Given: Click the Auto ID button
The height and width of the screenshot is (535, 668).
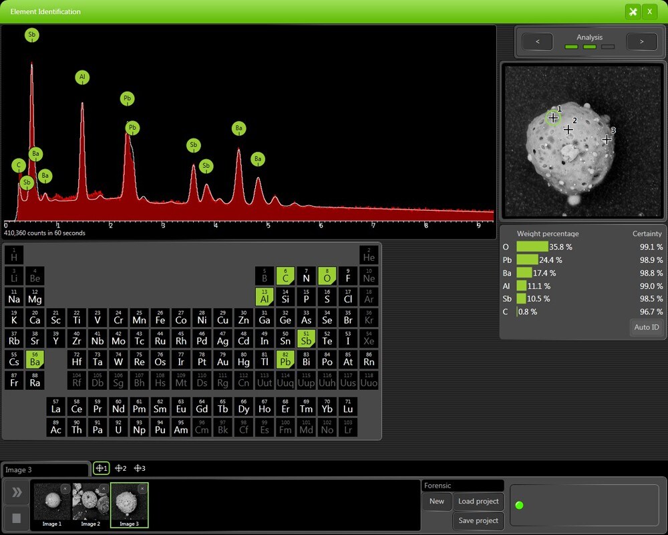Looking at the screenshot, I should tap(645, 327).
